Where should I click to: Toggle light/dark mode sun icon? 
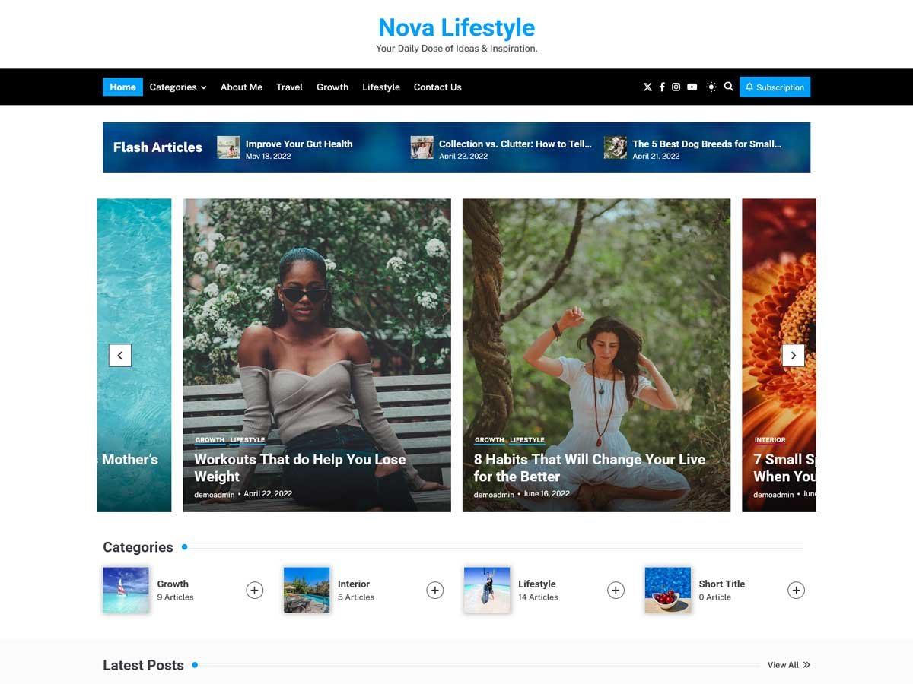711,87
